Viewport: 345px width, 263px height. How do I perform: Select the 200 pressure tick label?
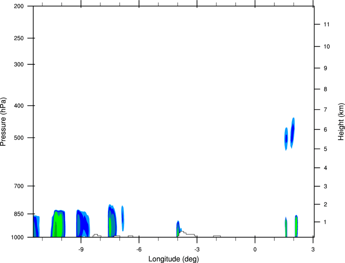[x=19, y=6]
